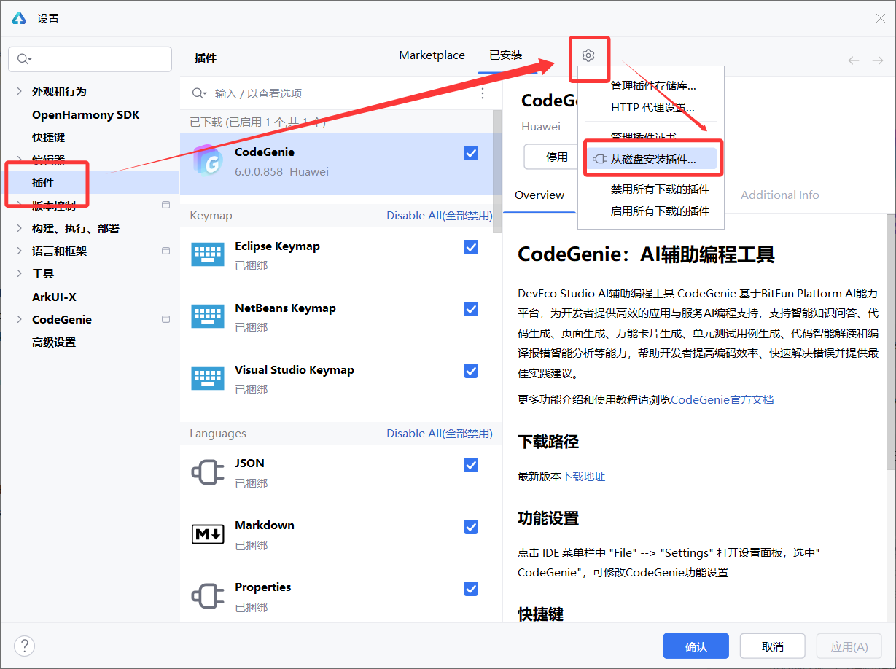
Task: Click Disable All in the Keymap section
Action: 440,216
